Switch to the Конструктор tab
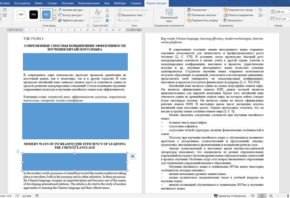290x198 pixels. 22,3
